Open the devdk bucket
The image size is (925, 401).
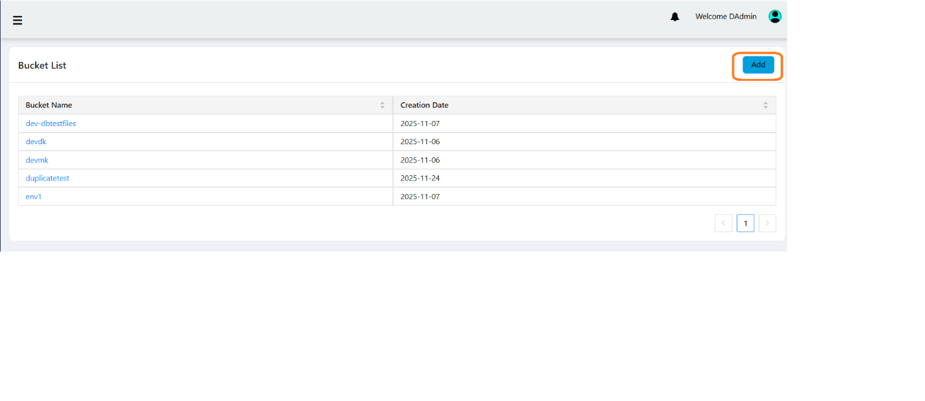pos(36,142)
